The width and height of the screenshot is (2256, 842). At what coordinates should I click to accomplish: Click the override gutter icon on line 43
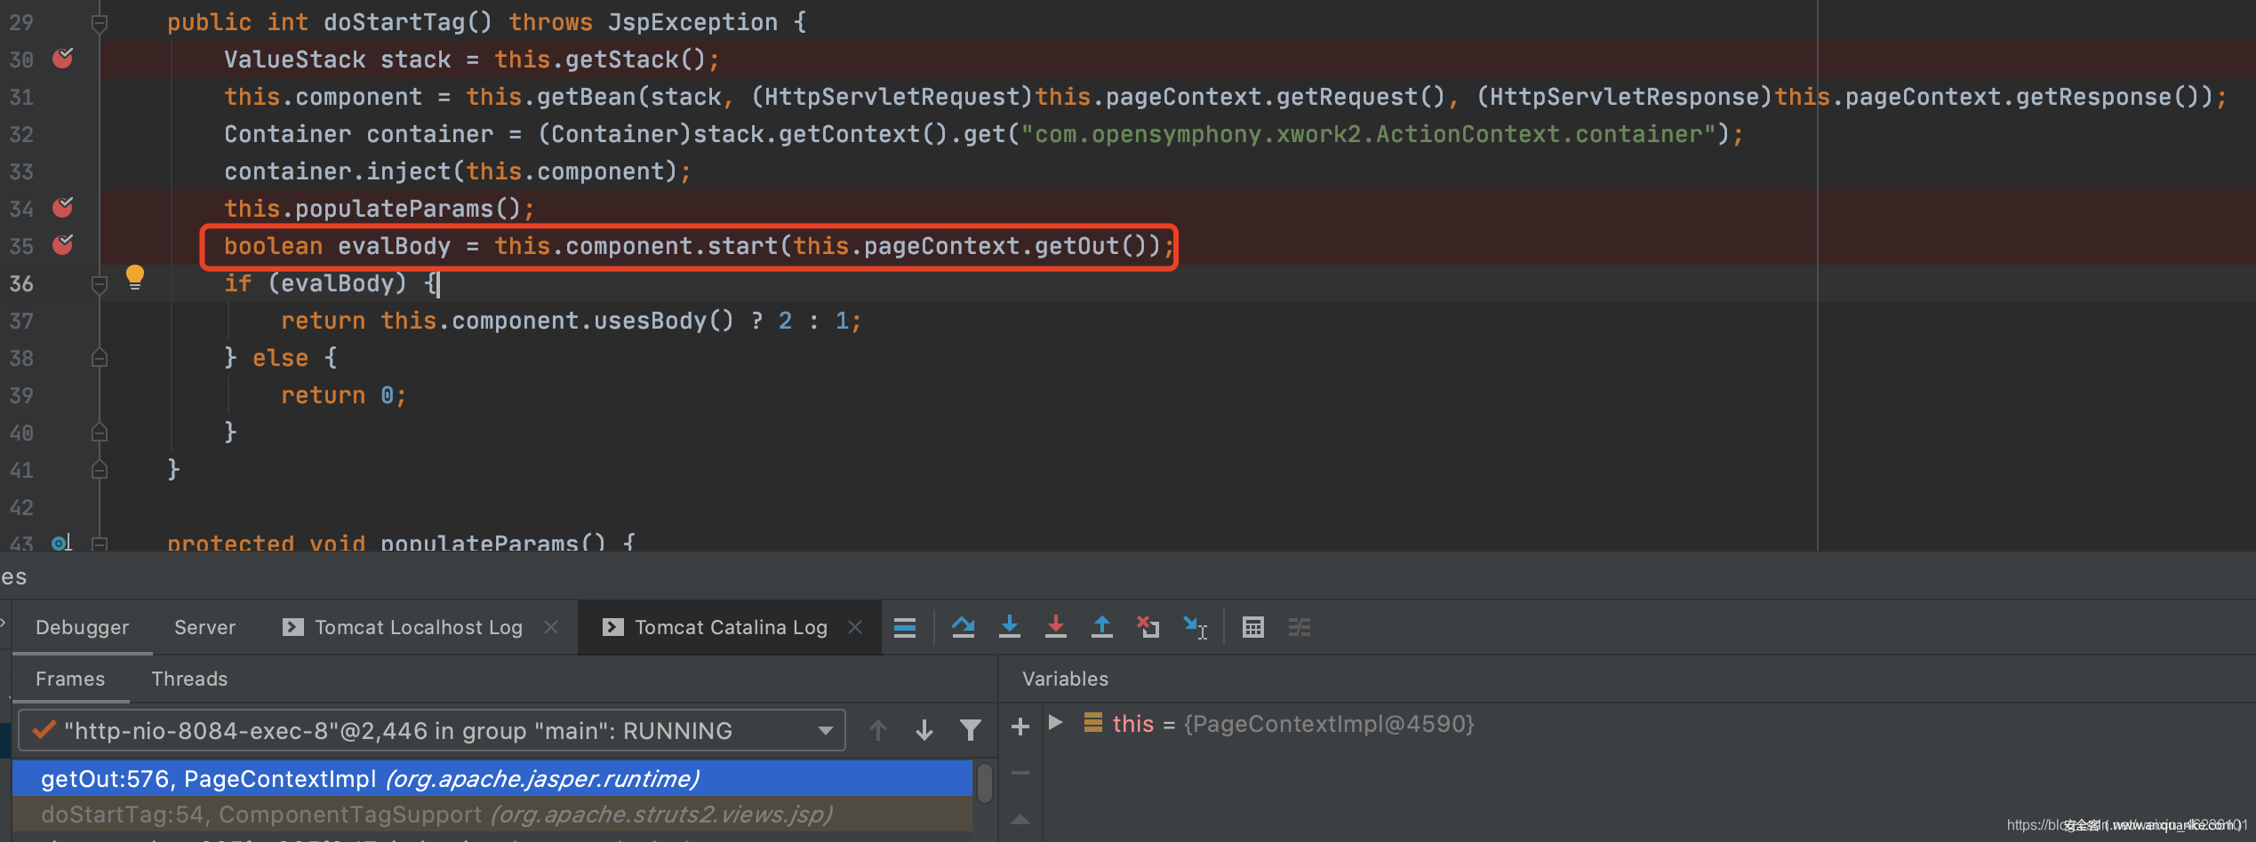(60, 542)
